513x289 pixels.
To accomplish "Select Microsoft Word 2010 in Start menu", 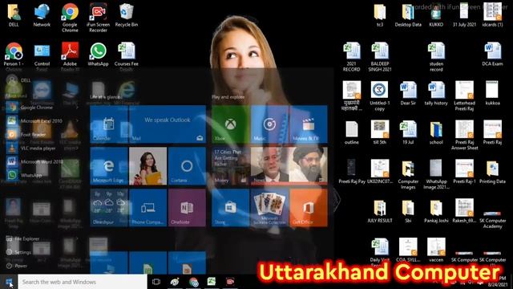I will (x=42, y=161).
